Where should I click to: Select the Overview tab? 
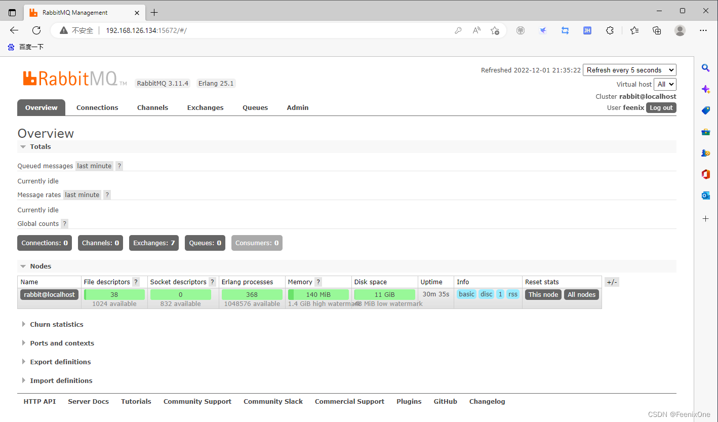[42, 107]
